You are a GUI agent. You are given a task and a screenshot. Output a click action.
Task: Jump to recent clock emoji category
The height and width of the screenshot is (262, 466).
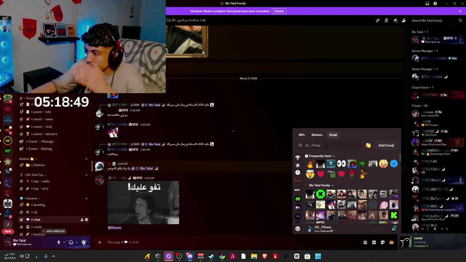point(298,172)
